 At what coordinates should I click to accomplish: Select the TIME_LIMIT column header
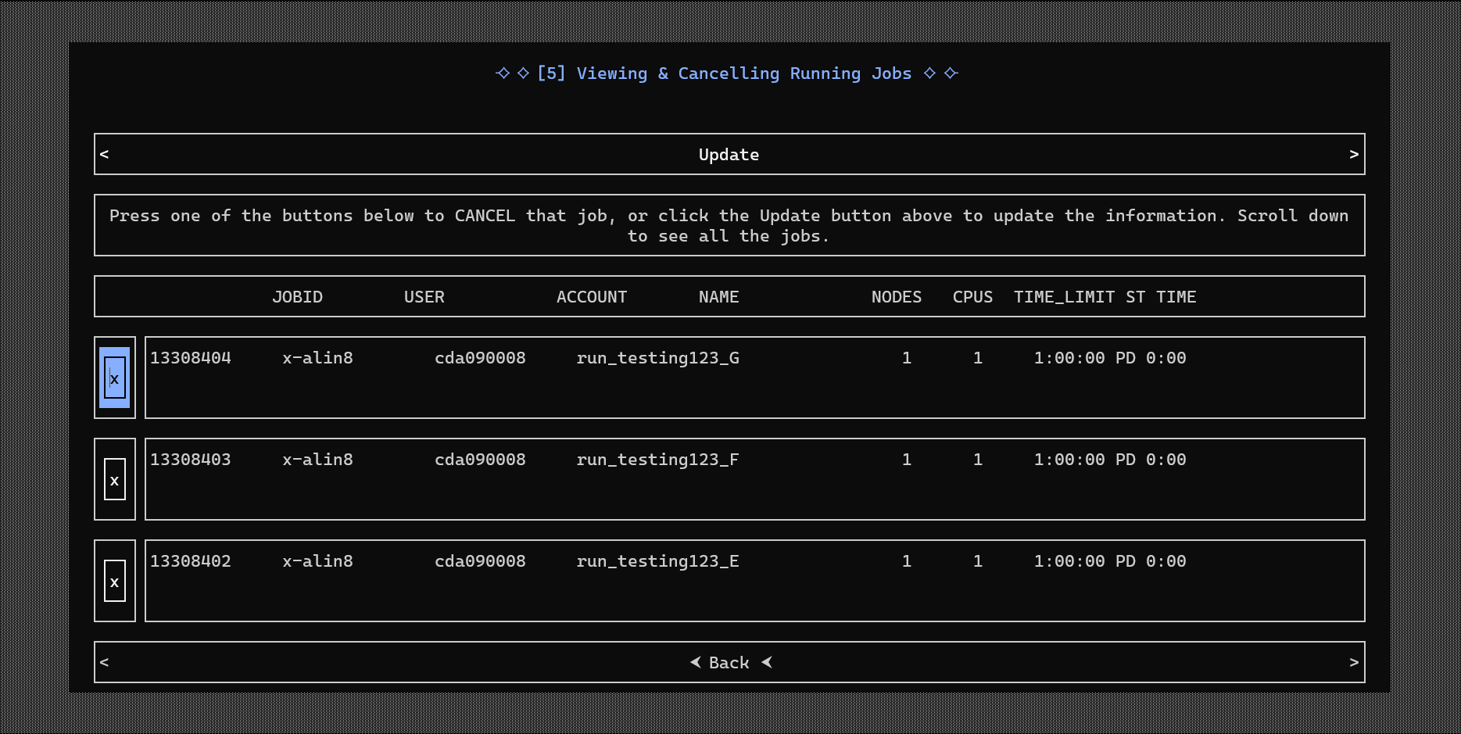pos(1065,296)
